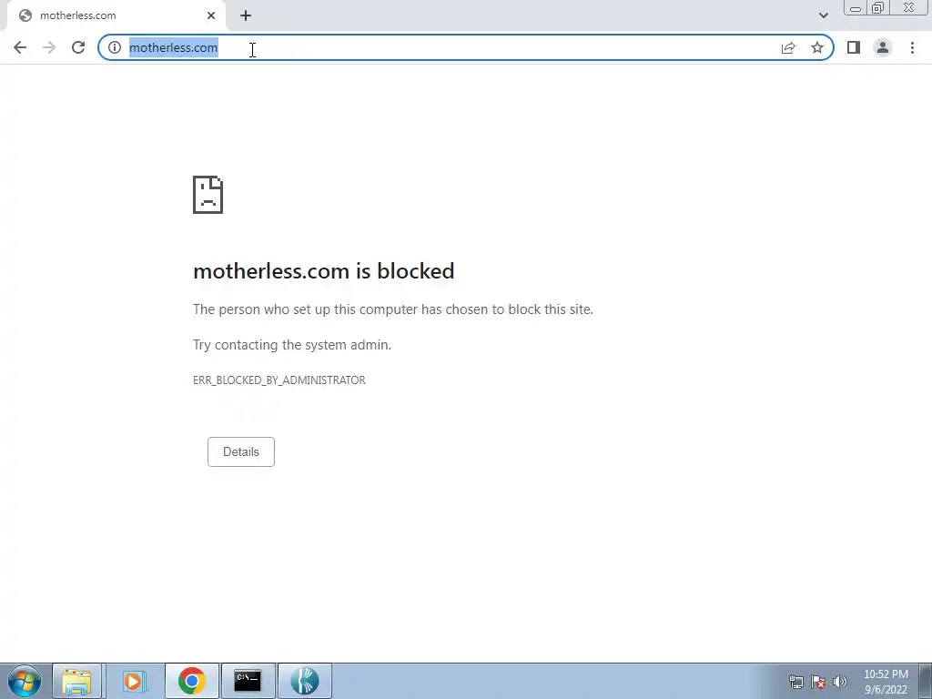The width and height of the screenshot is (932, 699).
Task: Close the motherless.com tab
Action: 211,15
